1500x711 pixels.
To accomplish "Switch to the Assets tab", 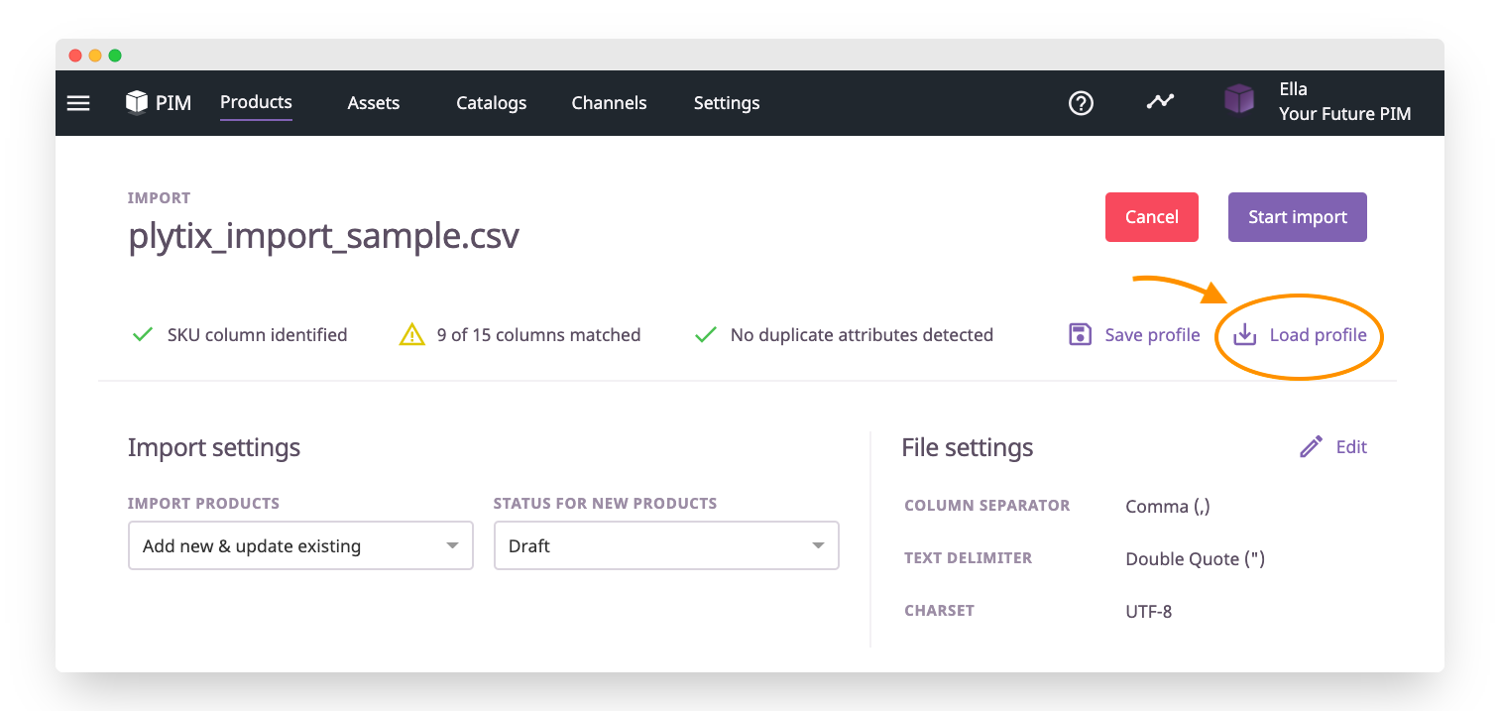I will (374, 103).
